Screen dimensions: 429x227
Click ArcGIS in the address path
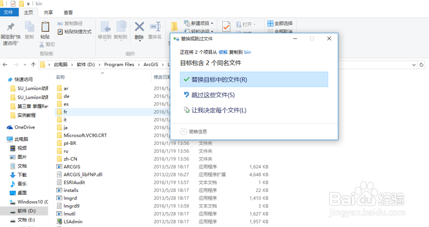151,65
